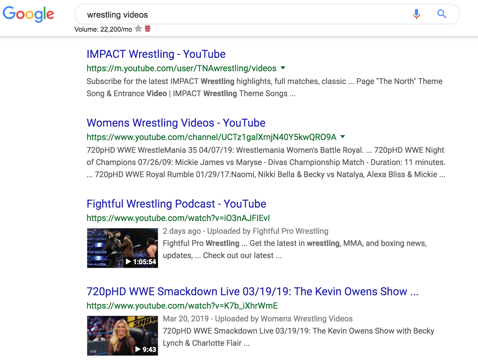Screen dimensions: 478x361
Task: Star the keyword using the gray star icon
Action: pyautogui.click(x=138, y=29)
